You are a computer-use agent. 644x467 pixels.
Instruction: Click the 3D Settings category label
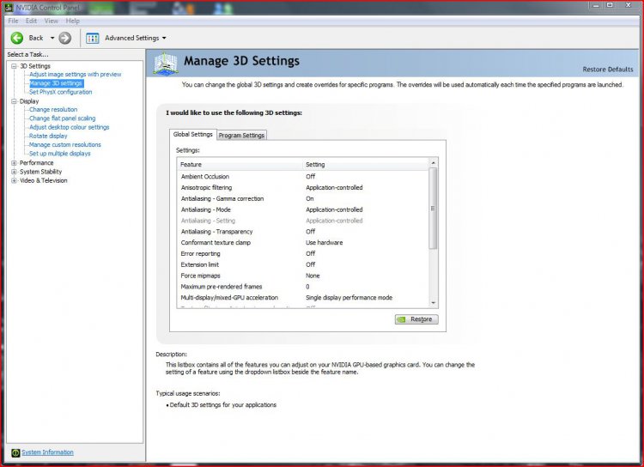tap(35, 66)
